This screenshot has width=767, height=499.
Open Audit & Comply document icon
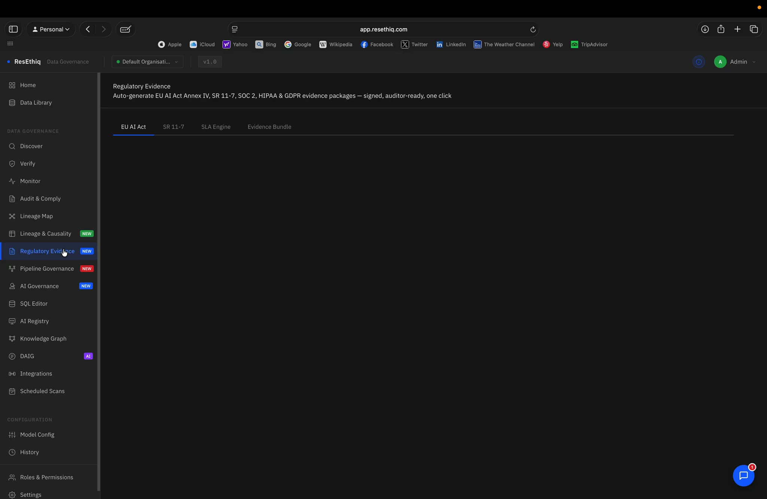(12, 199)
